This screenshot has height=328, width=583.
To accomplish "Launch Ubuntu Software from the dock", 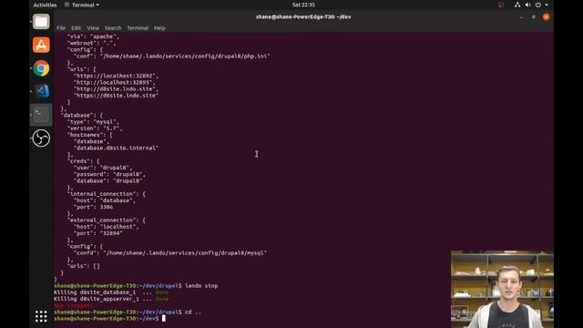I will pos(41,45).
